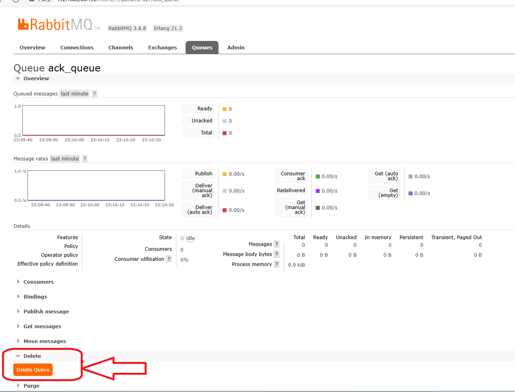Open help icon beside Consumer utilisation
This screenshot has height=392, width=515.
[x=169, y=259]
